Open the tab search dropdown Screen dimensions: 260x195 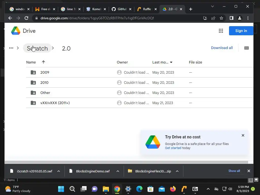(x=213, y=6)
